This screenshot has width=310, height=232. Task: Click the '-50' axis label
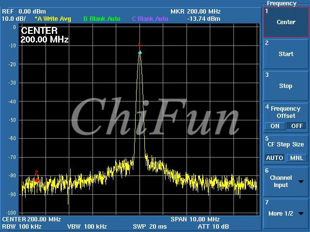pos(12,120)
